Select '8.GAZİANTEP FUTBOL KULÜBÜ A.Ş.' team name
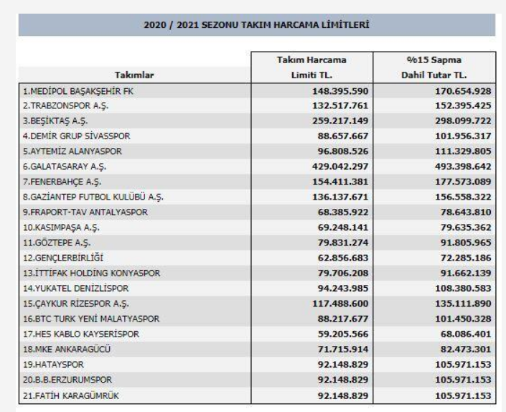 click(x=93, y=197)
